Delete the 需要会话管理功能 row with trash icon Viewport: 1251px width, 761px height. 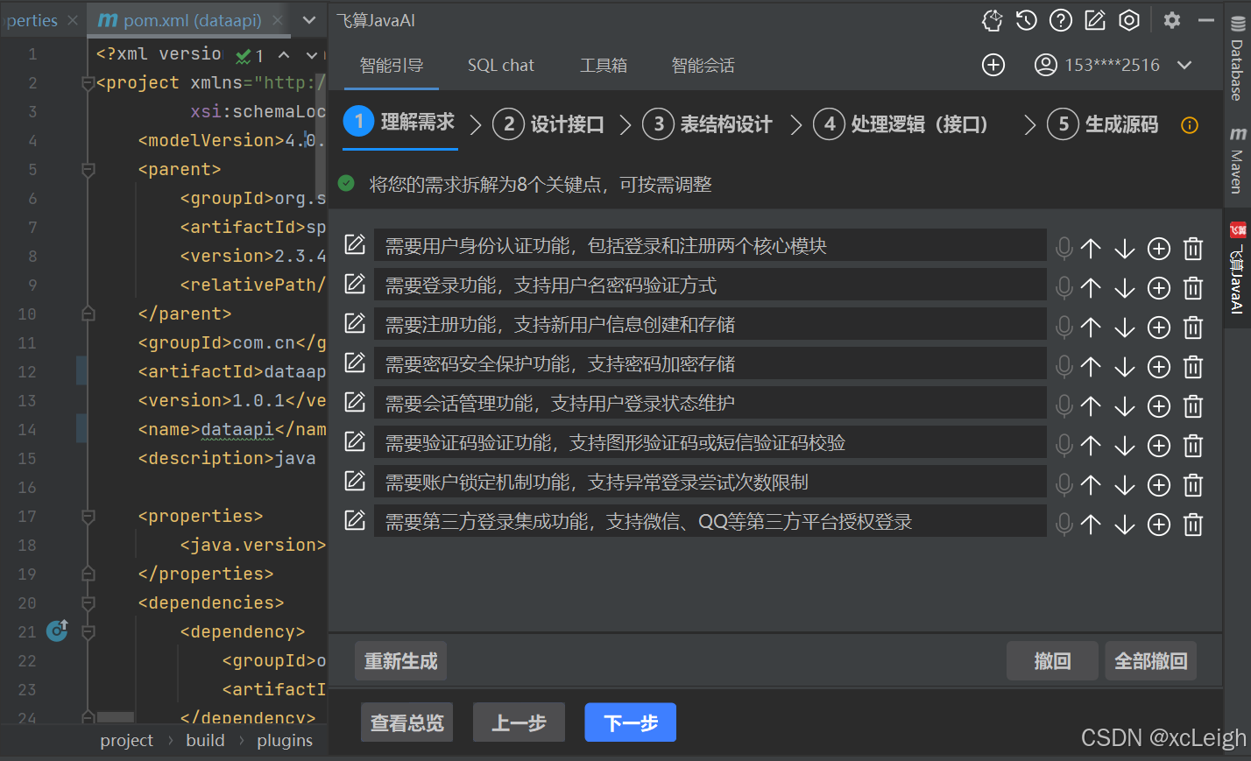click(1193, 406)
